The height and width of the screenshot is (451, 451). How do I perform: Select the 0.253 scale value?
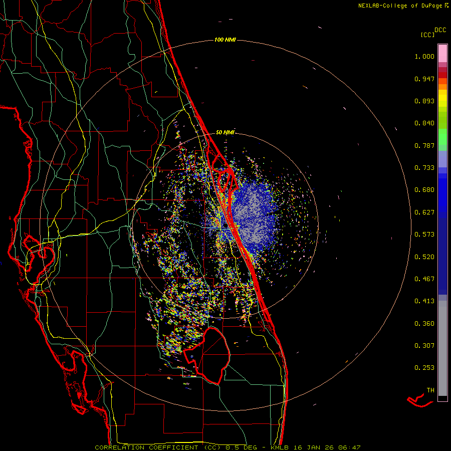(424, 368)
